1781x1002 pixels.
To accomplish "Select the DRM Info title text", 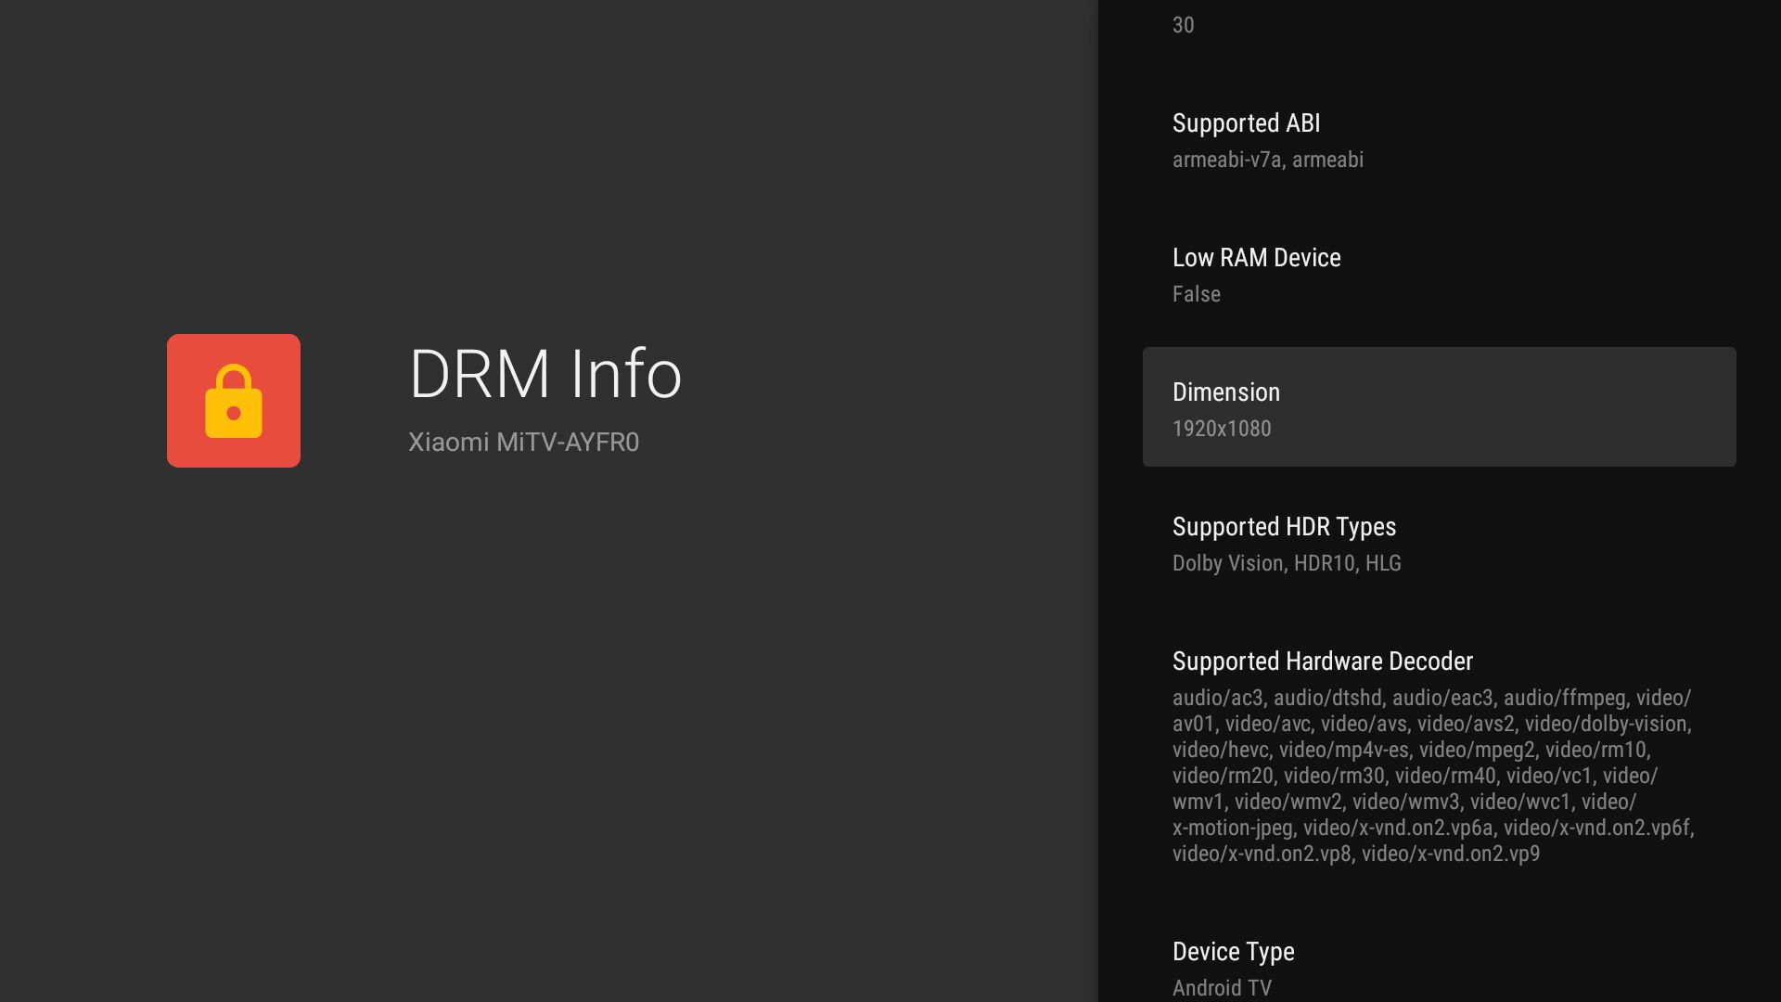I will pyautogui.click(x=545, y=374).
